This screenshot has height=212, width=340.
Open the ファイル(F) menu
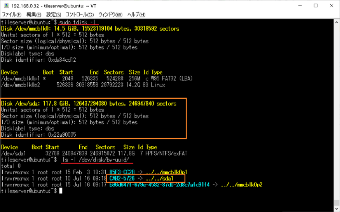coord(12,15)
